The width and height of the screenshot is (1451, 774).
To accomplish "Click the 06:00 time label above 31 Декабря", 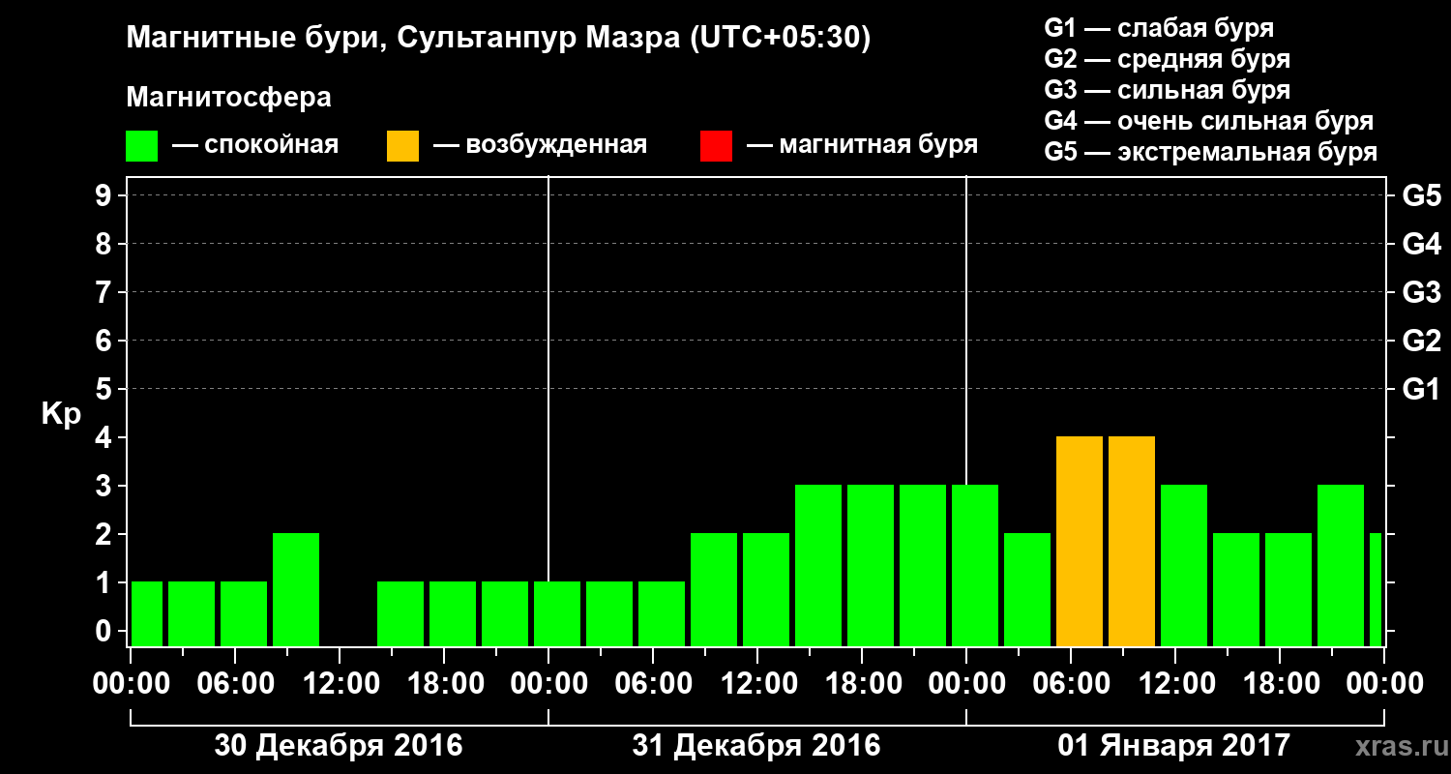I will [653, 683].
